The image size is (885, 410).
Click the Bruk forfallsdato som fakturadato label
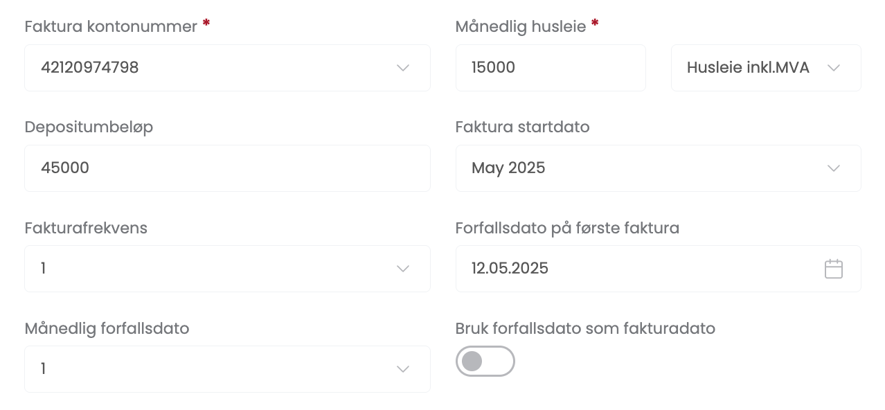point(585,328)
